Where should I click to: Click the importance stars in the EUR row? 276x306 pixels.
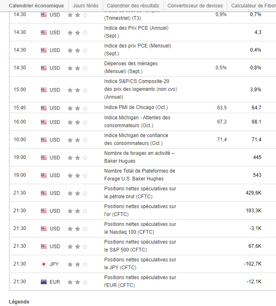(x=78, y=282)
